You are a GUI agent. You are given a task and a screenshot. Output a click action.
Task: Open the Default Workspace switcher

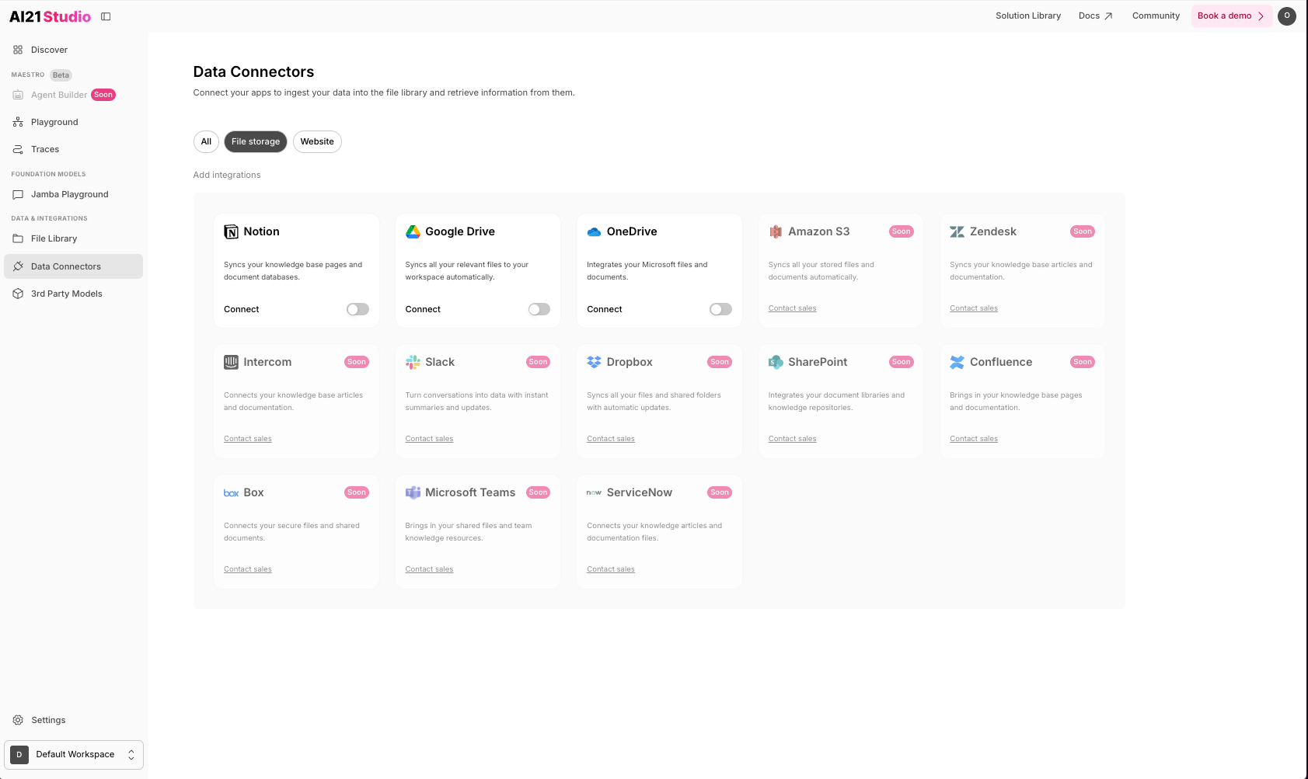pyautogui.click(x=74, y=753)
